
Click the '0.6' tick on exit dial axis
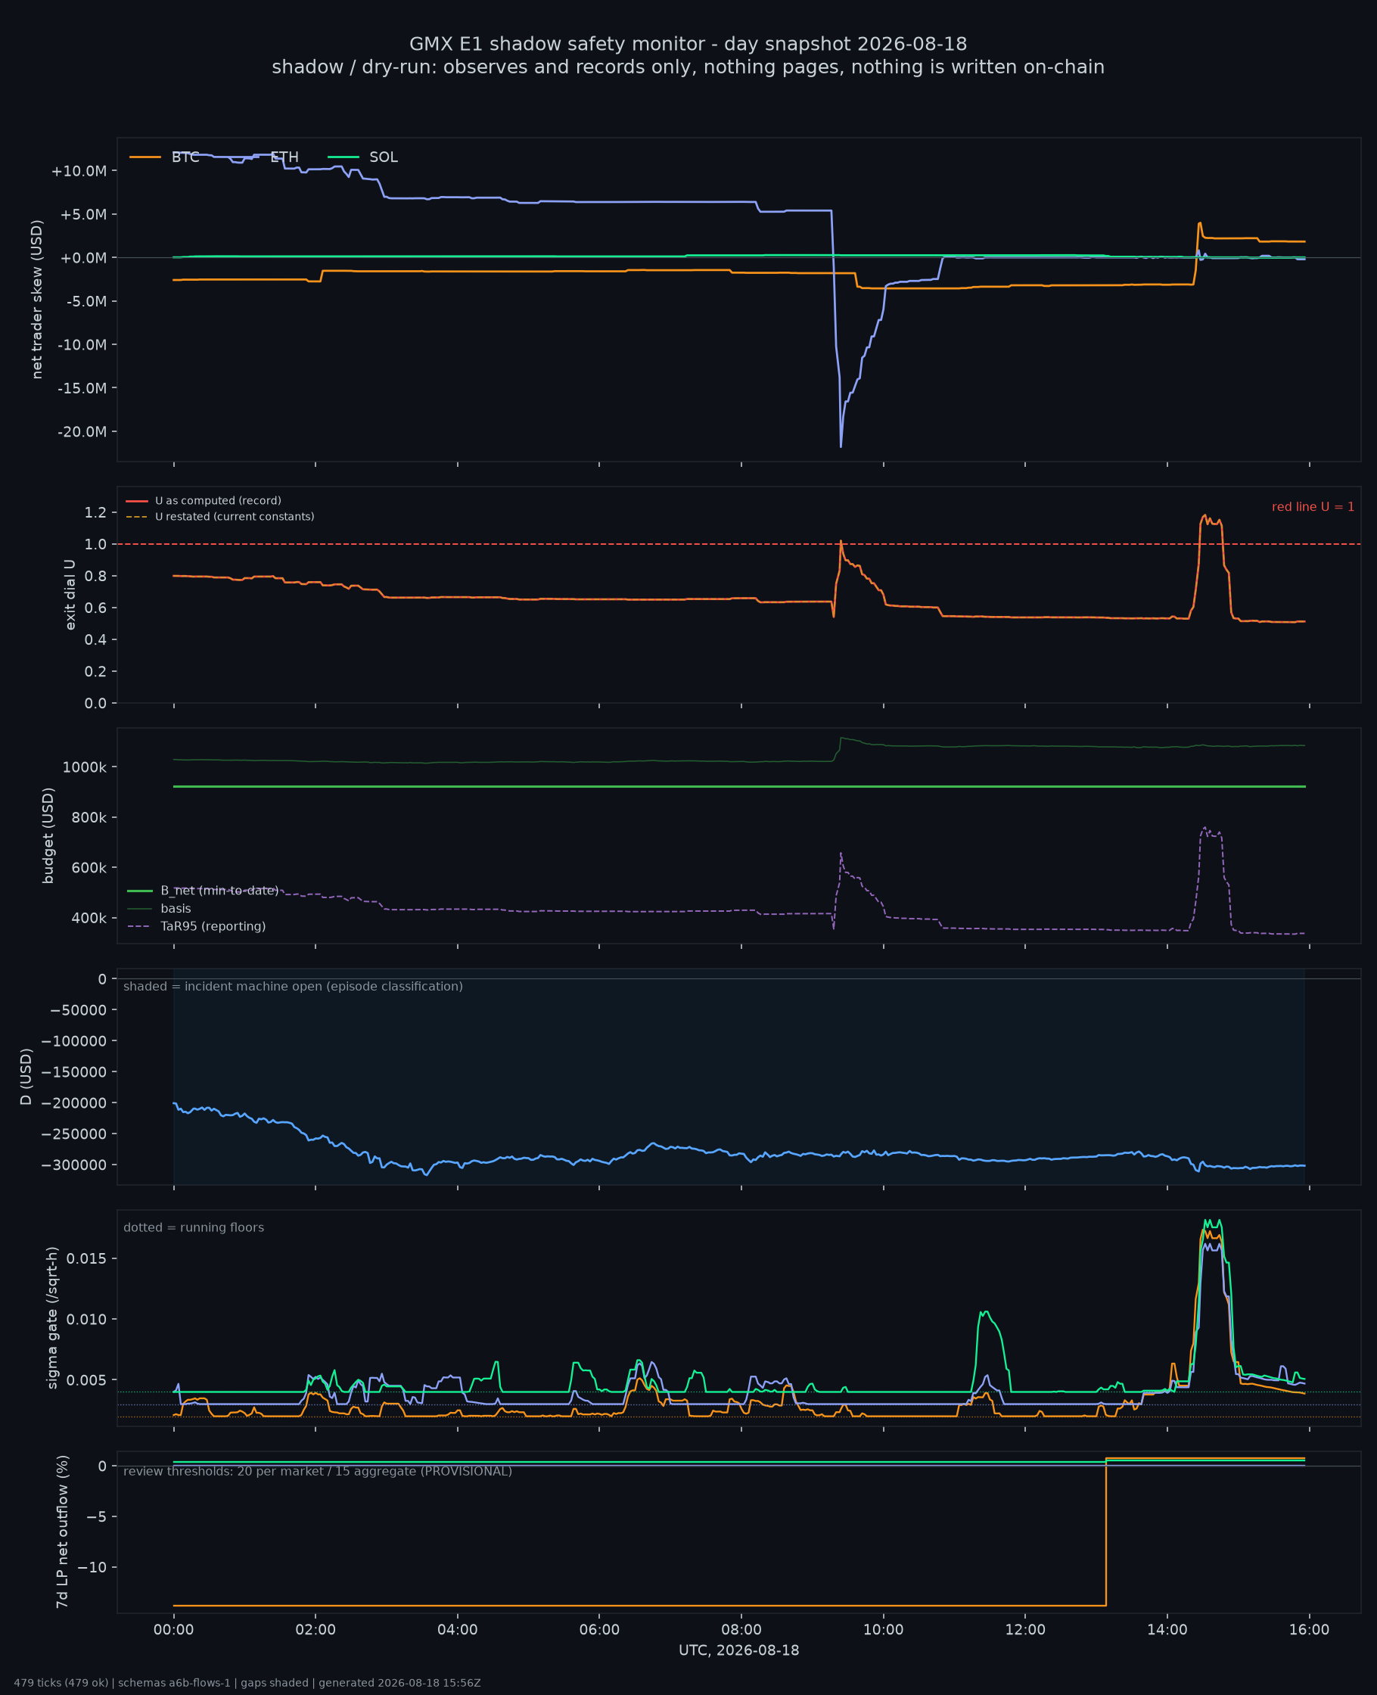pos(96,608)
